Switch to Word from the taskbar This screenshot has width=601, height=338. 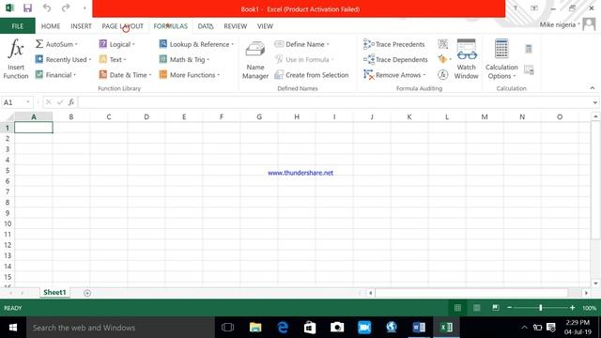point(419,328)
